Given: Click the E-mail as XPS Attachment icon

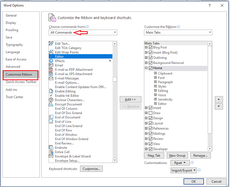Looking at the screenshot, I should pyautogui.click(x=51, y=74).
